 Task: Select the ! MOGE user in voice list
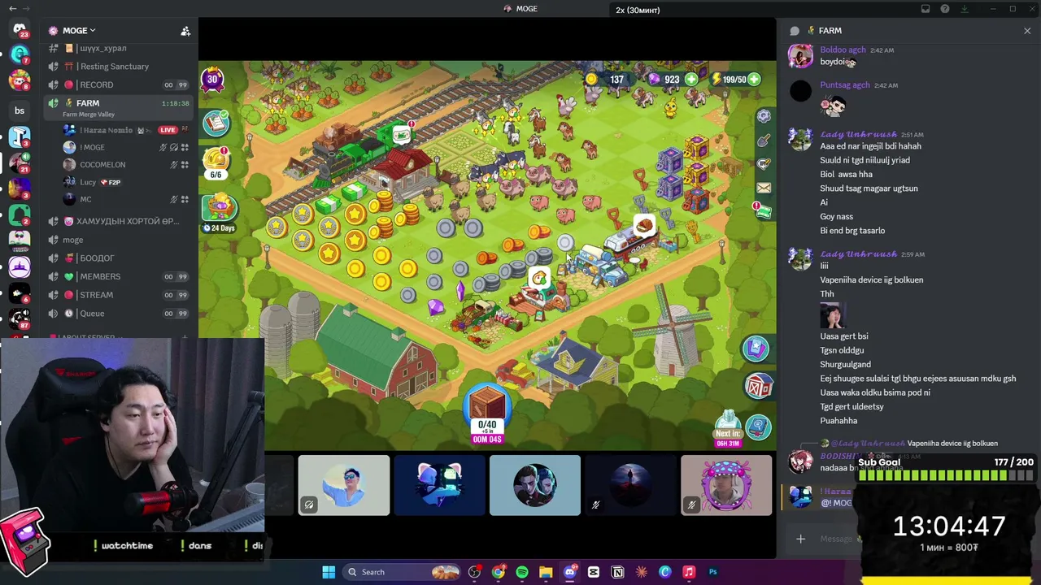tap(127, 148)
